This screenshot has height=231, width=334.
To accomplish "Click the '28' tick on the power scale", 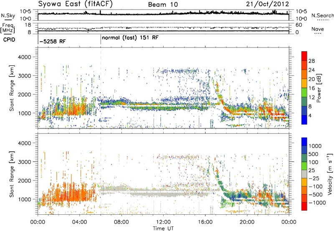I will click(311, 61).
